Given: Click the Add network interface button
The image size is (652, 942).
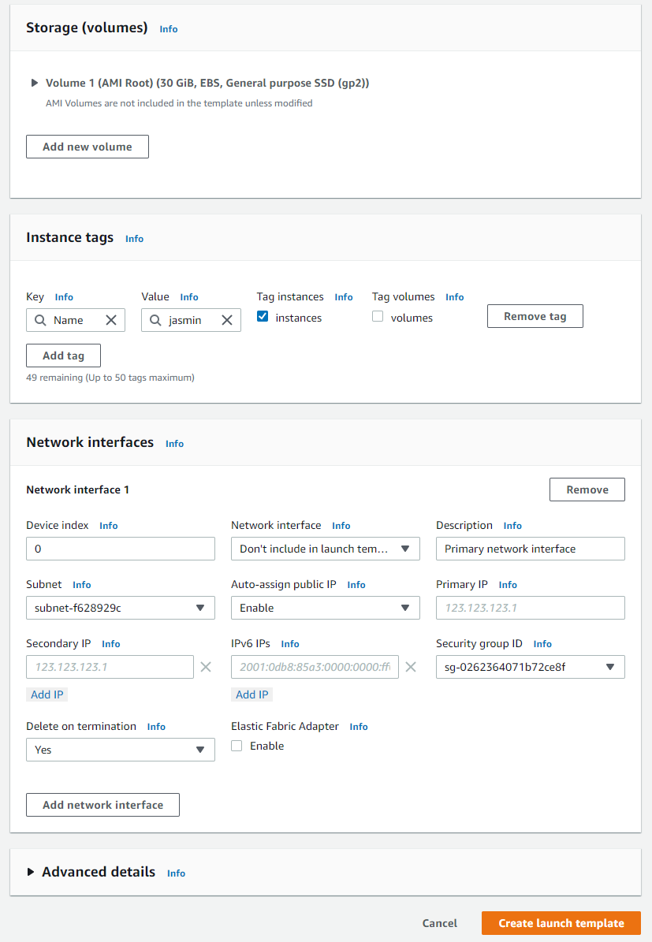Looking at the screenshot, I should [x=102, y=804].
